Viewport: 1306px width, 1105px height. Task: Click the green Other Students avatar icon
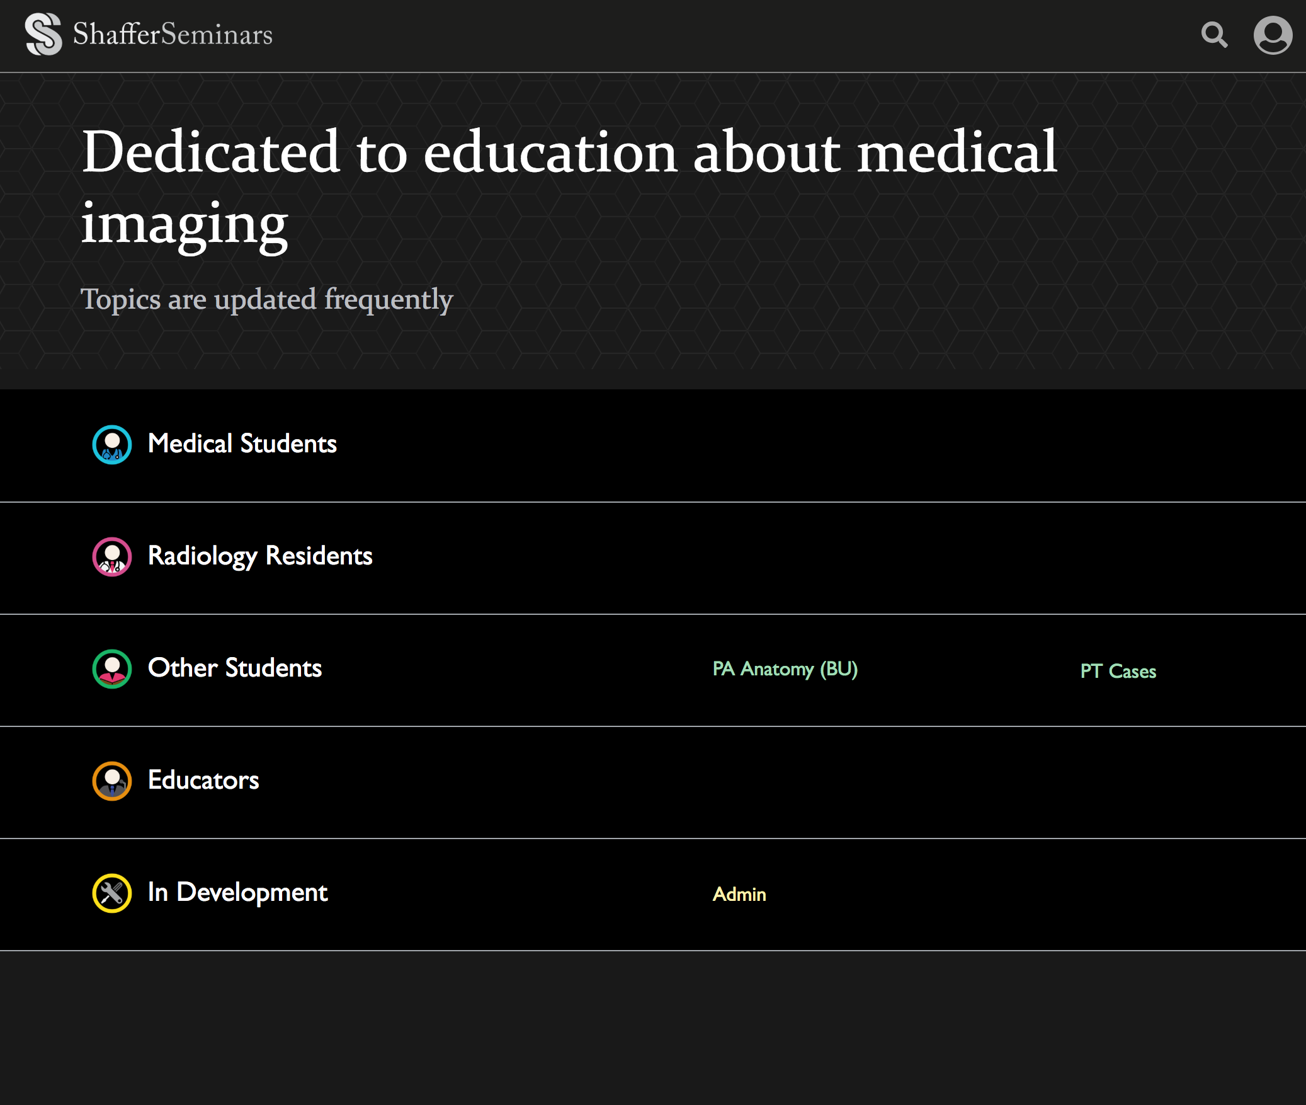pos(112,669)
